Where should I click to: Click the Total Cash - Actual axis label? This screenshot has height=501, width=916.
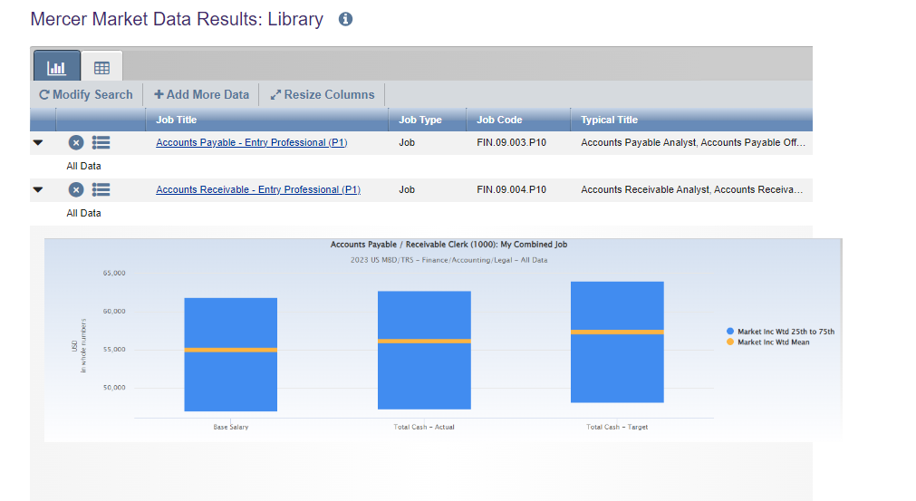pos(424,428)
